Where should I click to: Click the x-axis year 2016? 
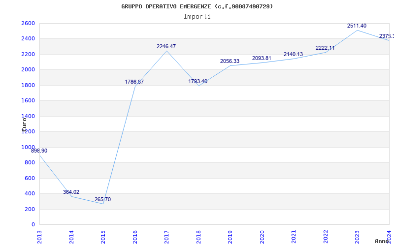tap(134, 237)
